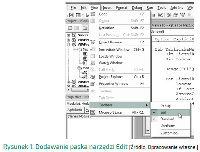Click the project tree horizontal scrollbar
The height and width of the screenshot is (152, 200).
[78, 90]
